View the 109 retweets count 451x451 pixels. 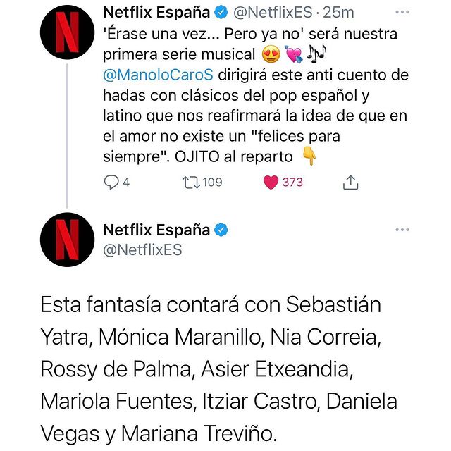[x=211, y=183]
